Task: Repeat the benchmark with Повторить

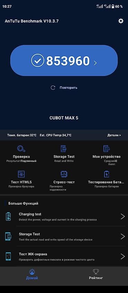Action: pyautogui.click(x=68, y=88)
